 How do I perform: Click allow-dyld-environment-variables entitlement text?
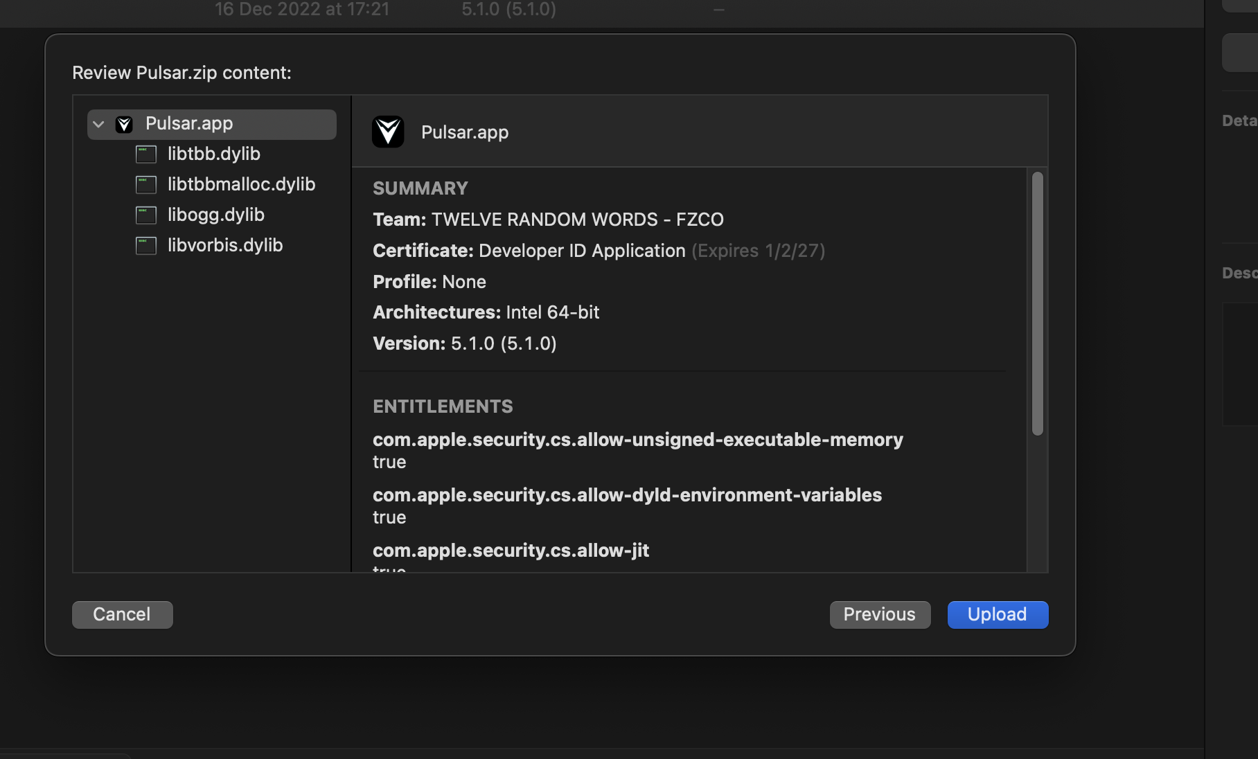tap(627, 495)
